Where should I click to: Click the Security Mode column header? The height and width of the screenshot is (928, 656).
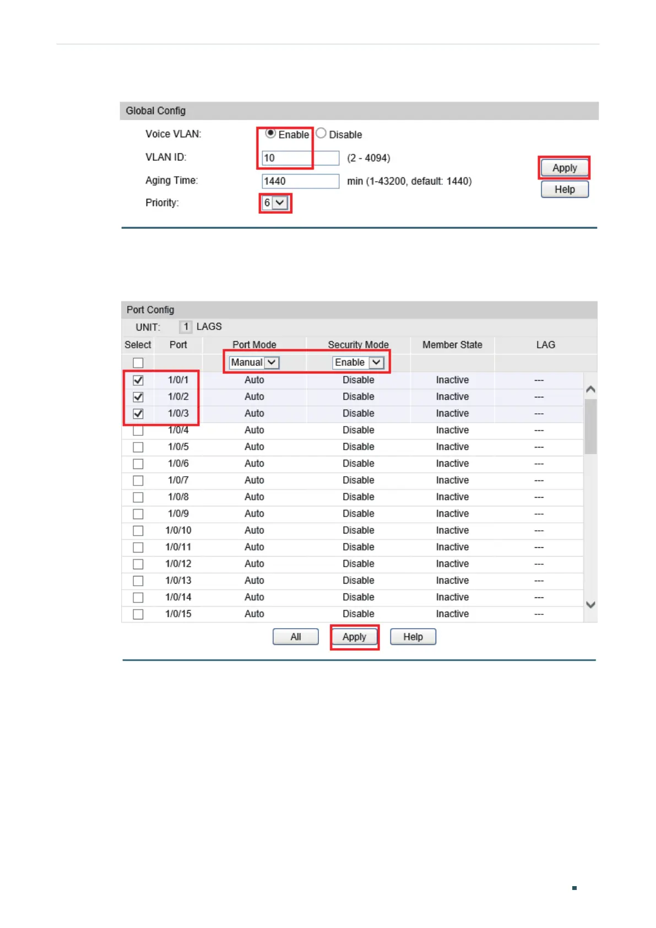(x=358, y=345)
